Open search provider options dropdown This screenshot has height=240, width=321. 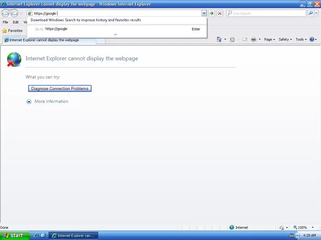(x=316, y=13)
